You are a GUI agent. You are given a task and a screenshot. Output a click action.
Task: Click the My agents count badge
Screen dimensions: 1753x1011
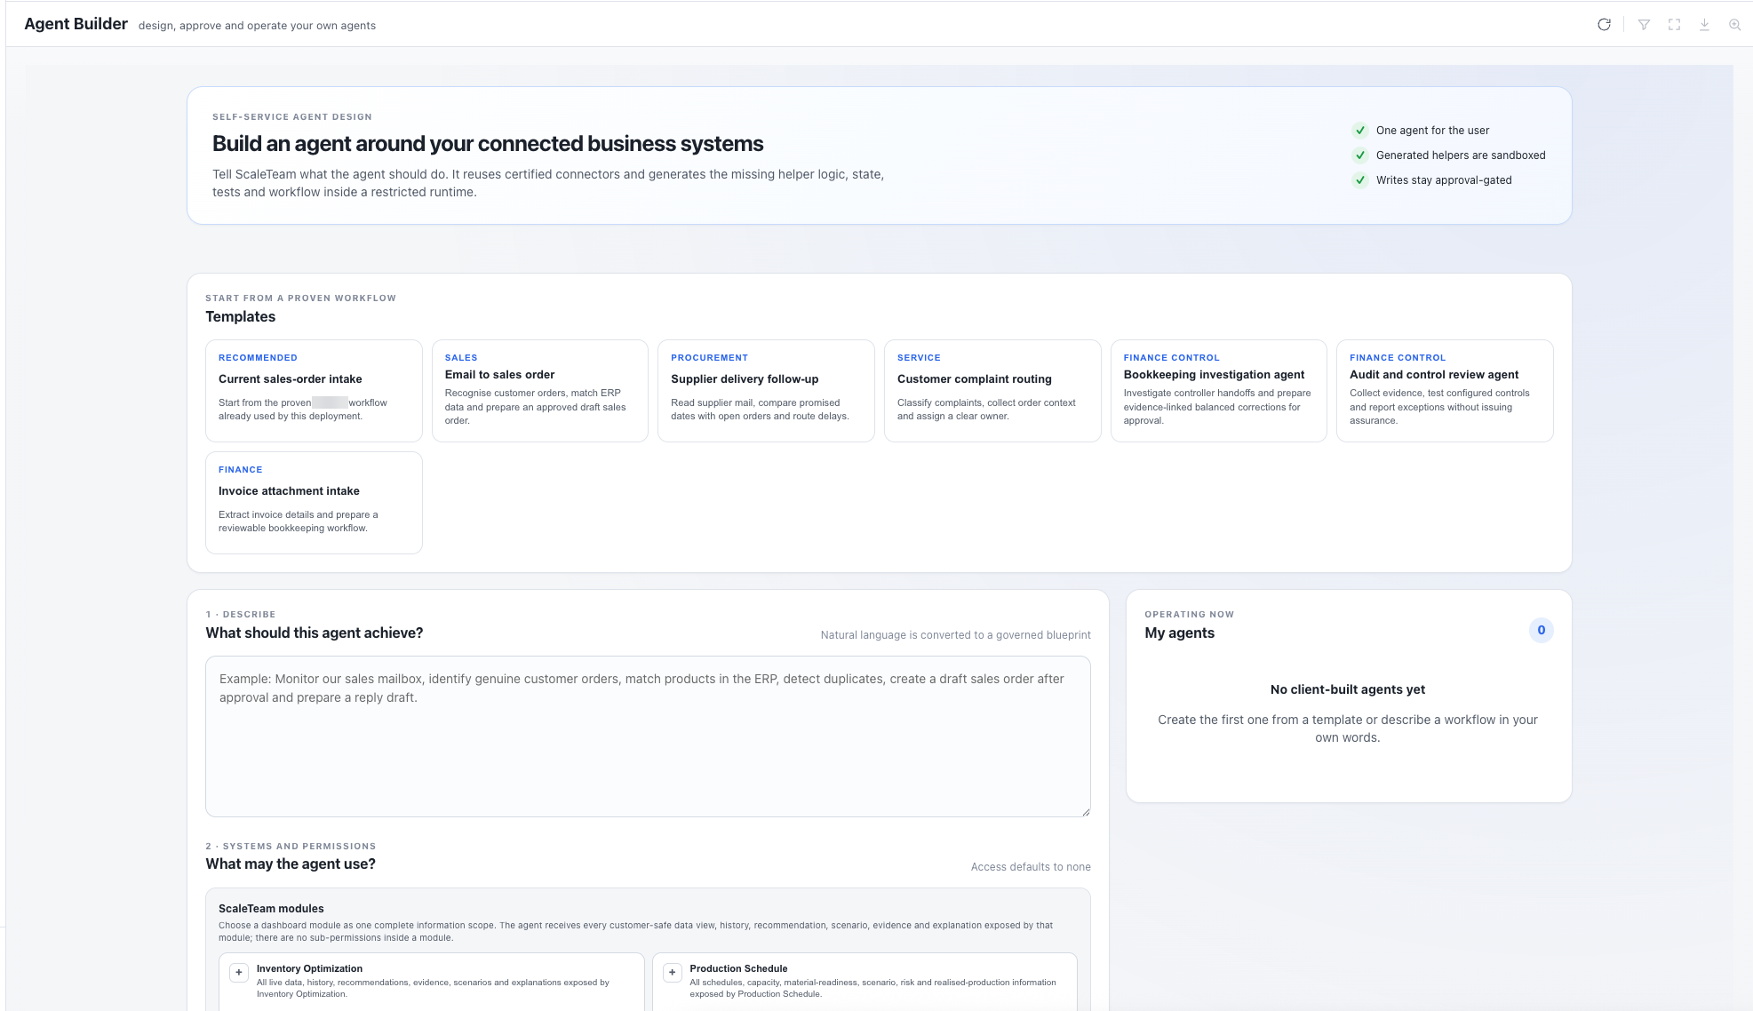tap(1541, 630)
